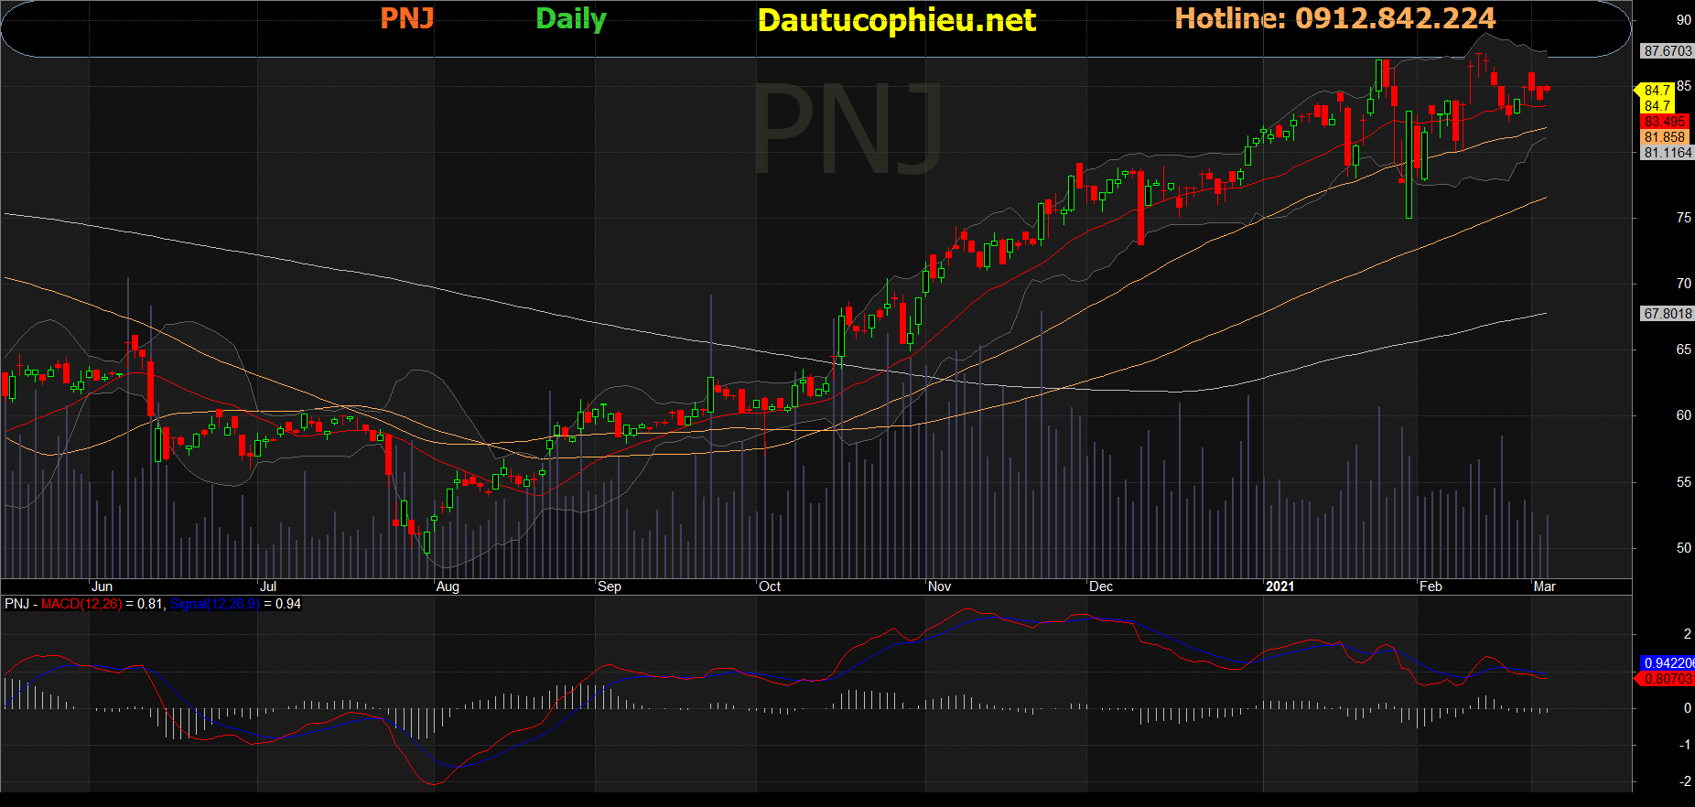Select the 87.6703 upper band price tag
Viewport: 1695px width, 807px height.
[x=1667, y=51]
